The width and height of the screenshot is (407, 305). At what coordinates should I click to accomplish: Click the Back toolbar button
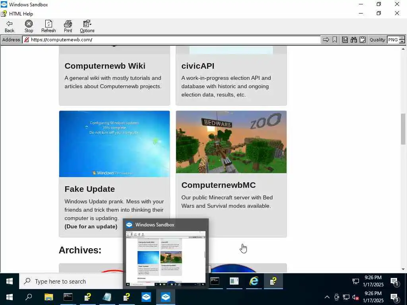click(x=10, y=27)
